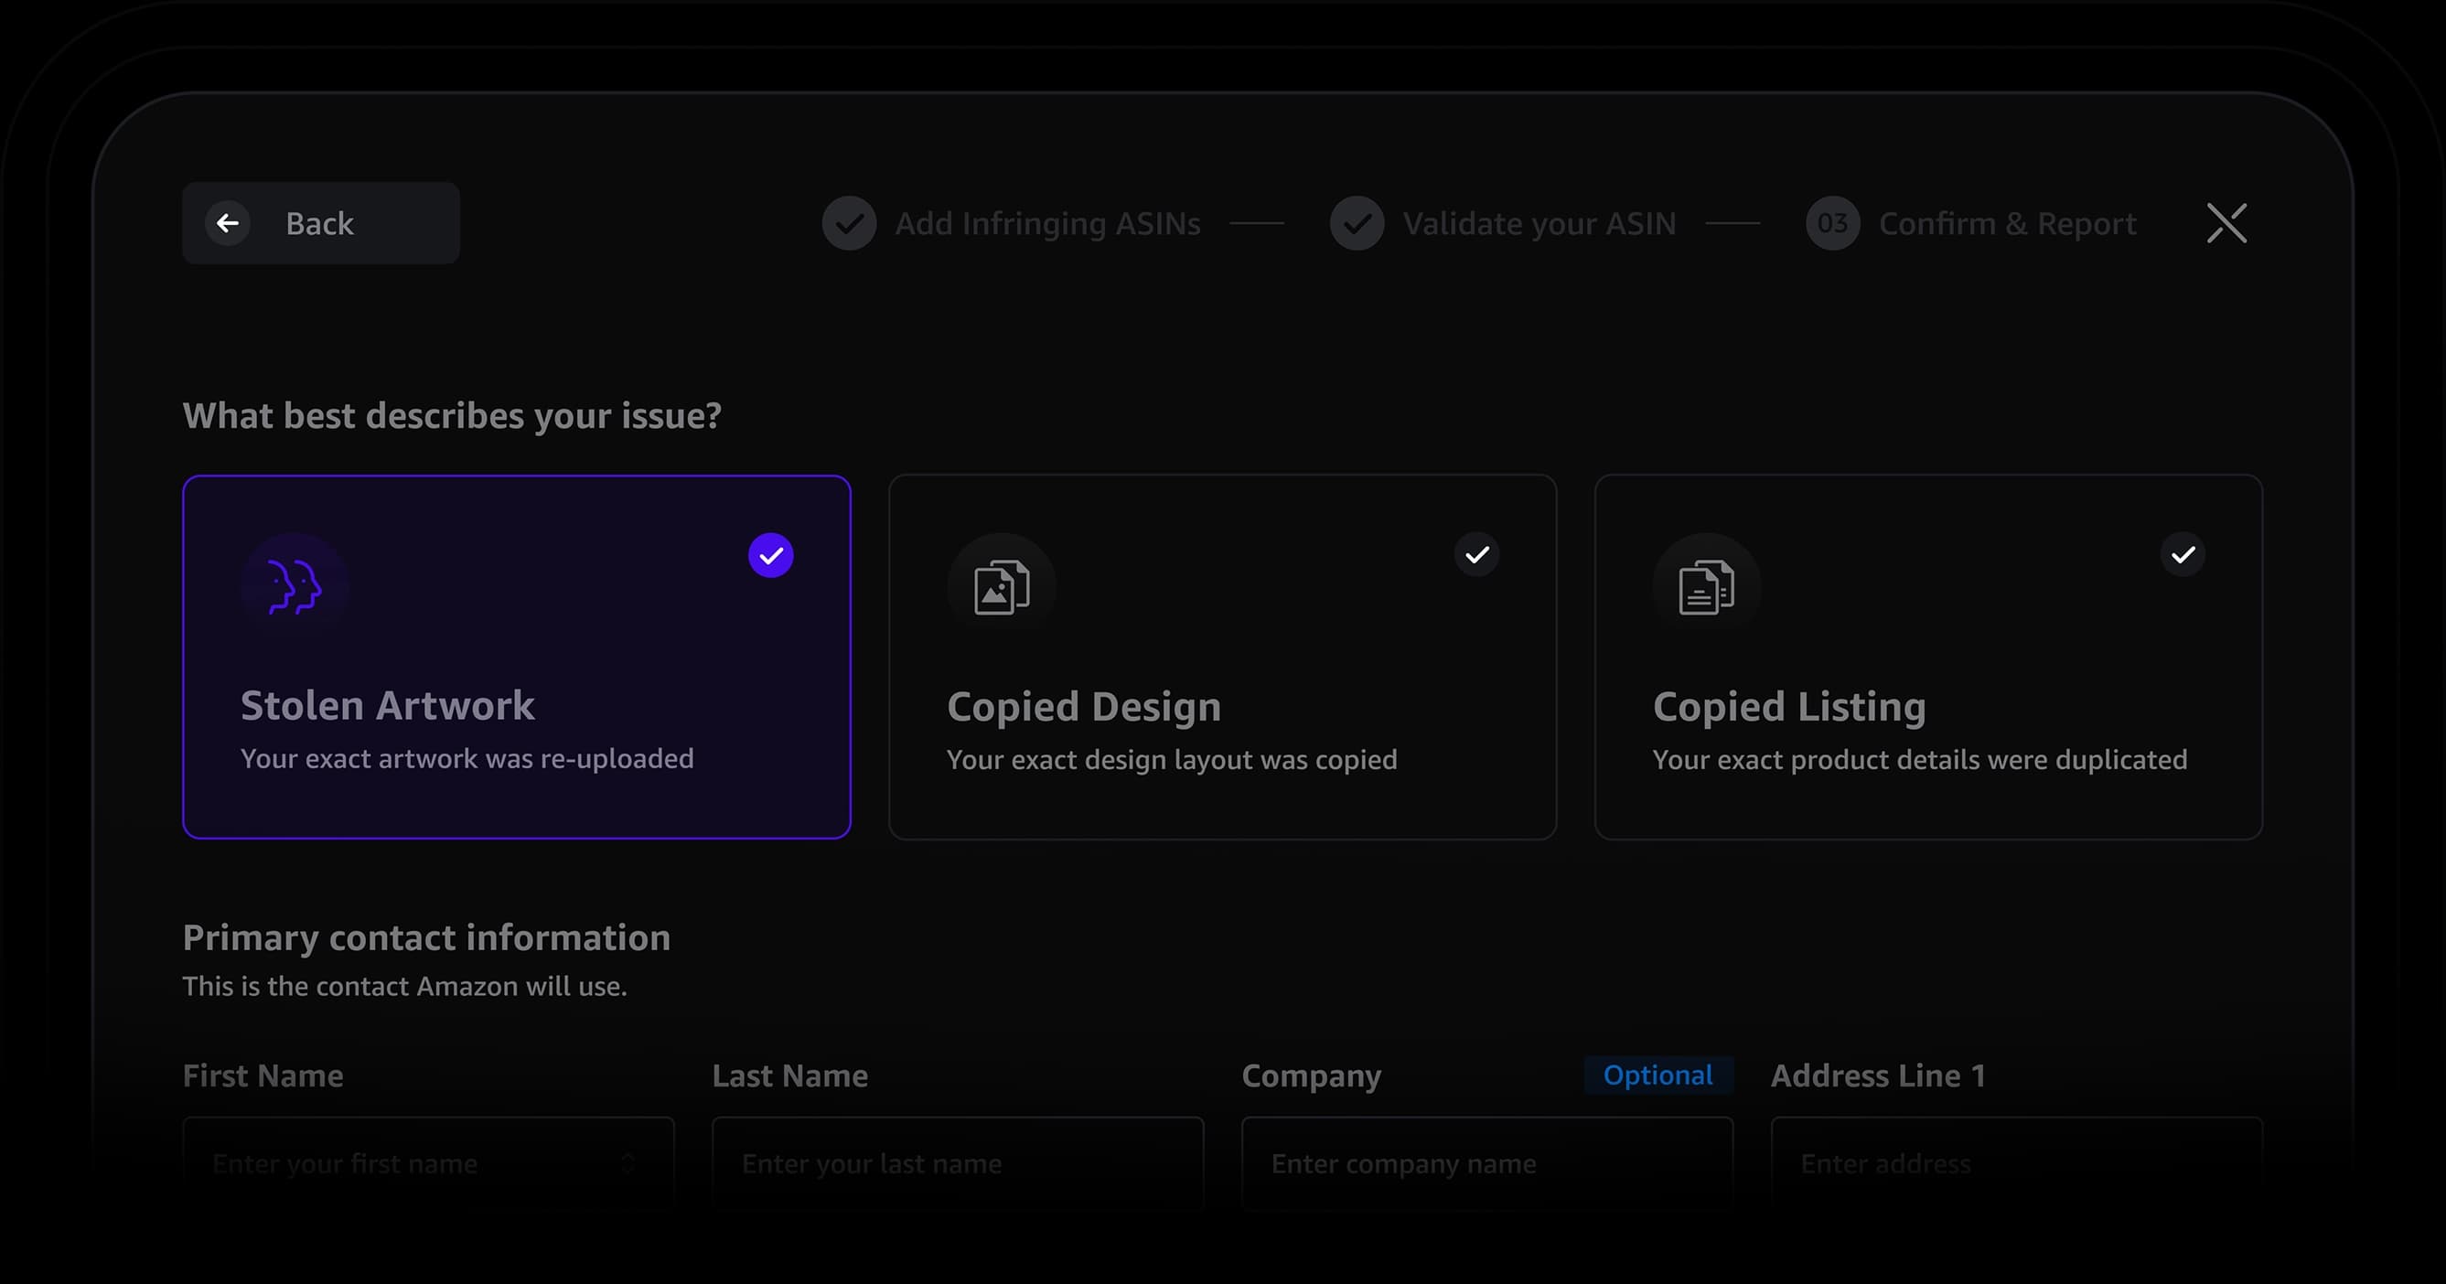
Task: Click the Optional badge next to Company
Action: click(x=1657, y=1075)
